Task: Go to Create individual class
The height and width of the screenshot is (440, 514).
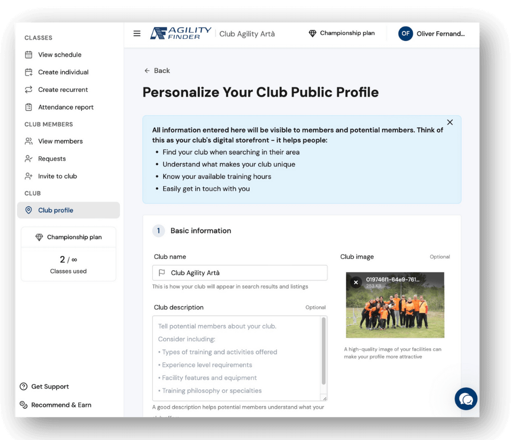Action: [x=63, y=72]
